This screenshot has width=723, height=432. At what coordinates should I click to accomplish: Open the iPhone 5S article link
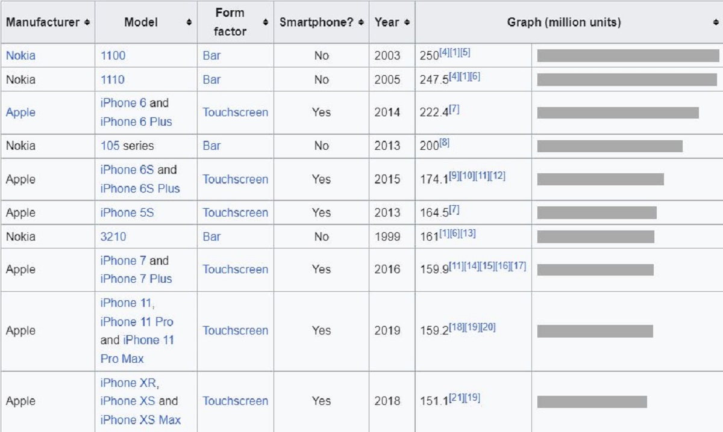tap(127, 212)
